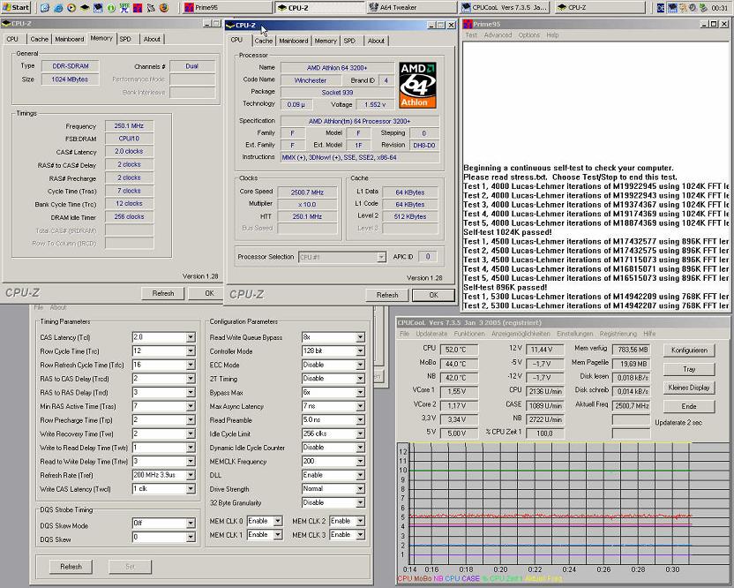Launch CPU-Z chip icon in quick launch
Viewport: 734px width, 588px height.
(85, 7)
